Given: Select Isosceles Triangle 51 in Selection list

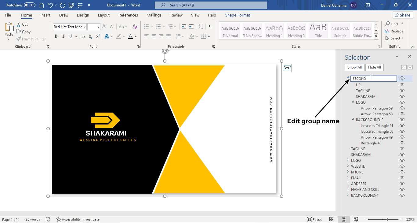Looking at the screenshot, I should 377,126.
